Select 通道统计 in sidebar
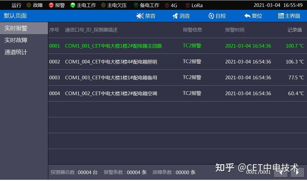307x181 pixels. point(16,52)
